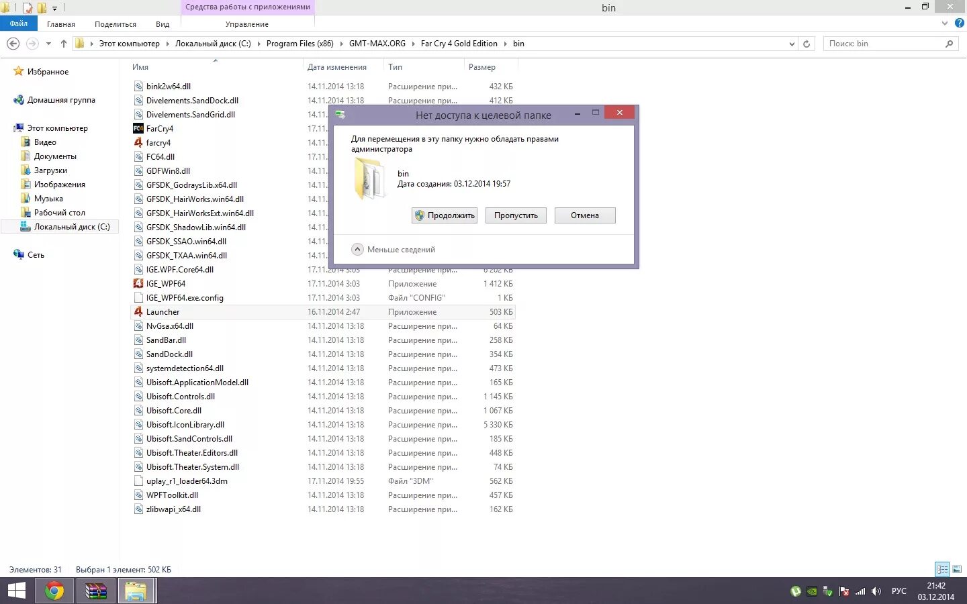The height and width of the screenshot is (604, 967).
Task: Switch to the Главная ribbon tab
Action: 61,23
